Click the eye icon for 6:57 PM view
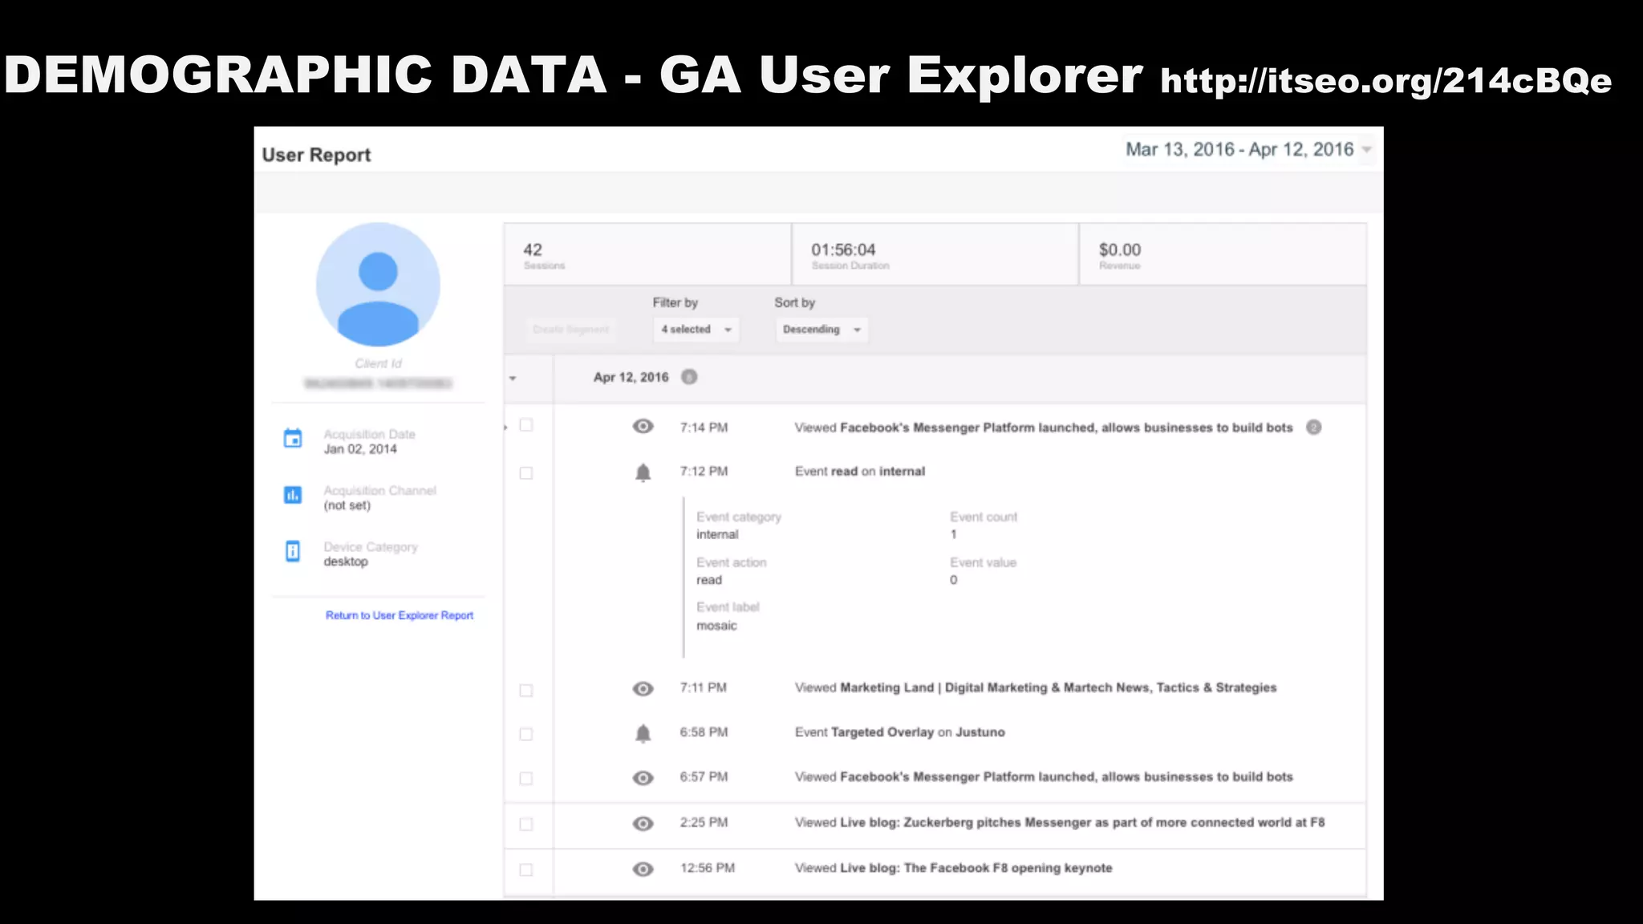This screenshot has height=924, width=1643. 643,777
